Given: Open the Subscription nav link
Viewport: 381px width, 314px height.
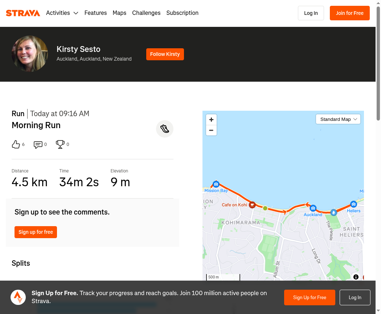Looking at the screenshot, I should [182, 13].
